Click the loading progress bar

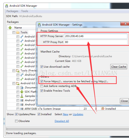pos(67,129)
